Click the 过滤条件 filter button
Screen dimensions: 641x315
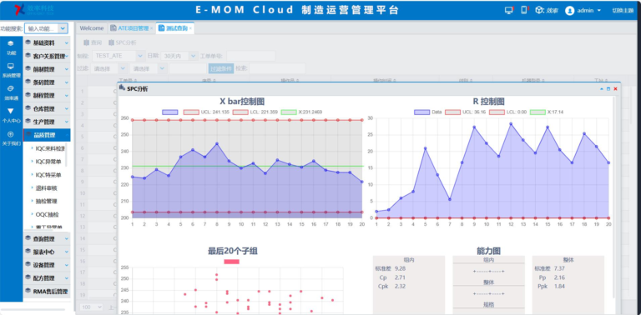[x=221, y=68]
